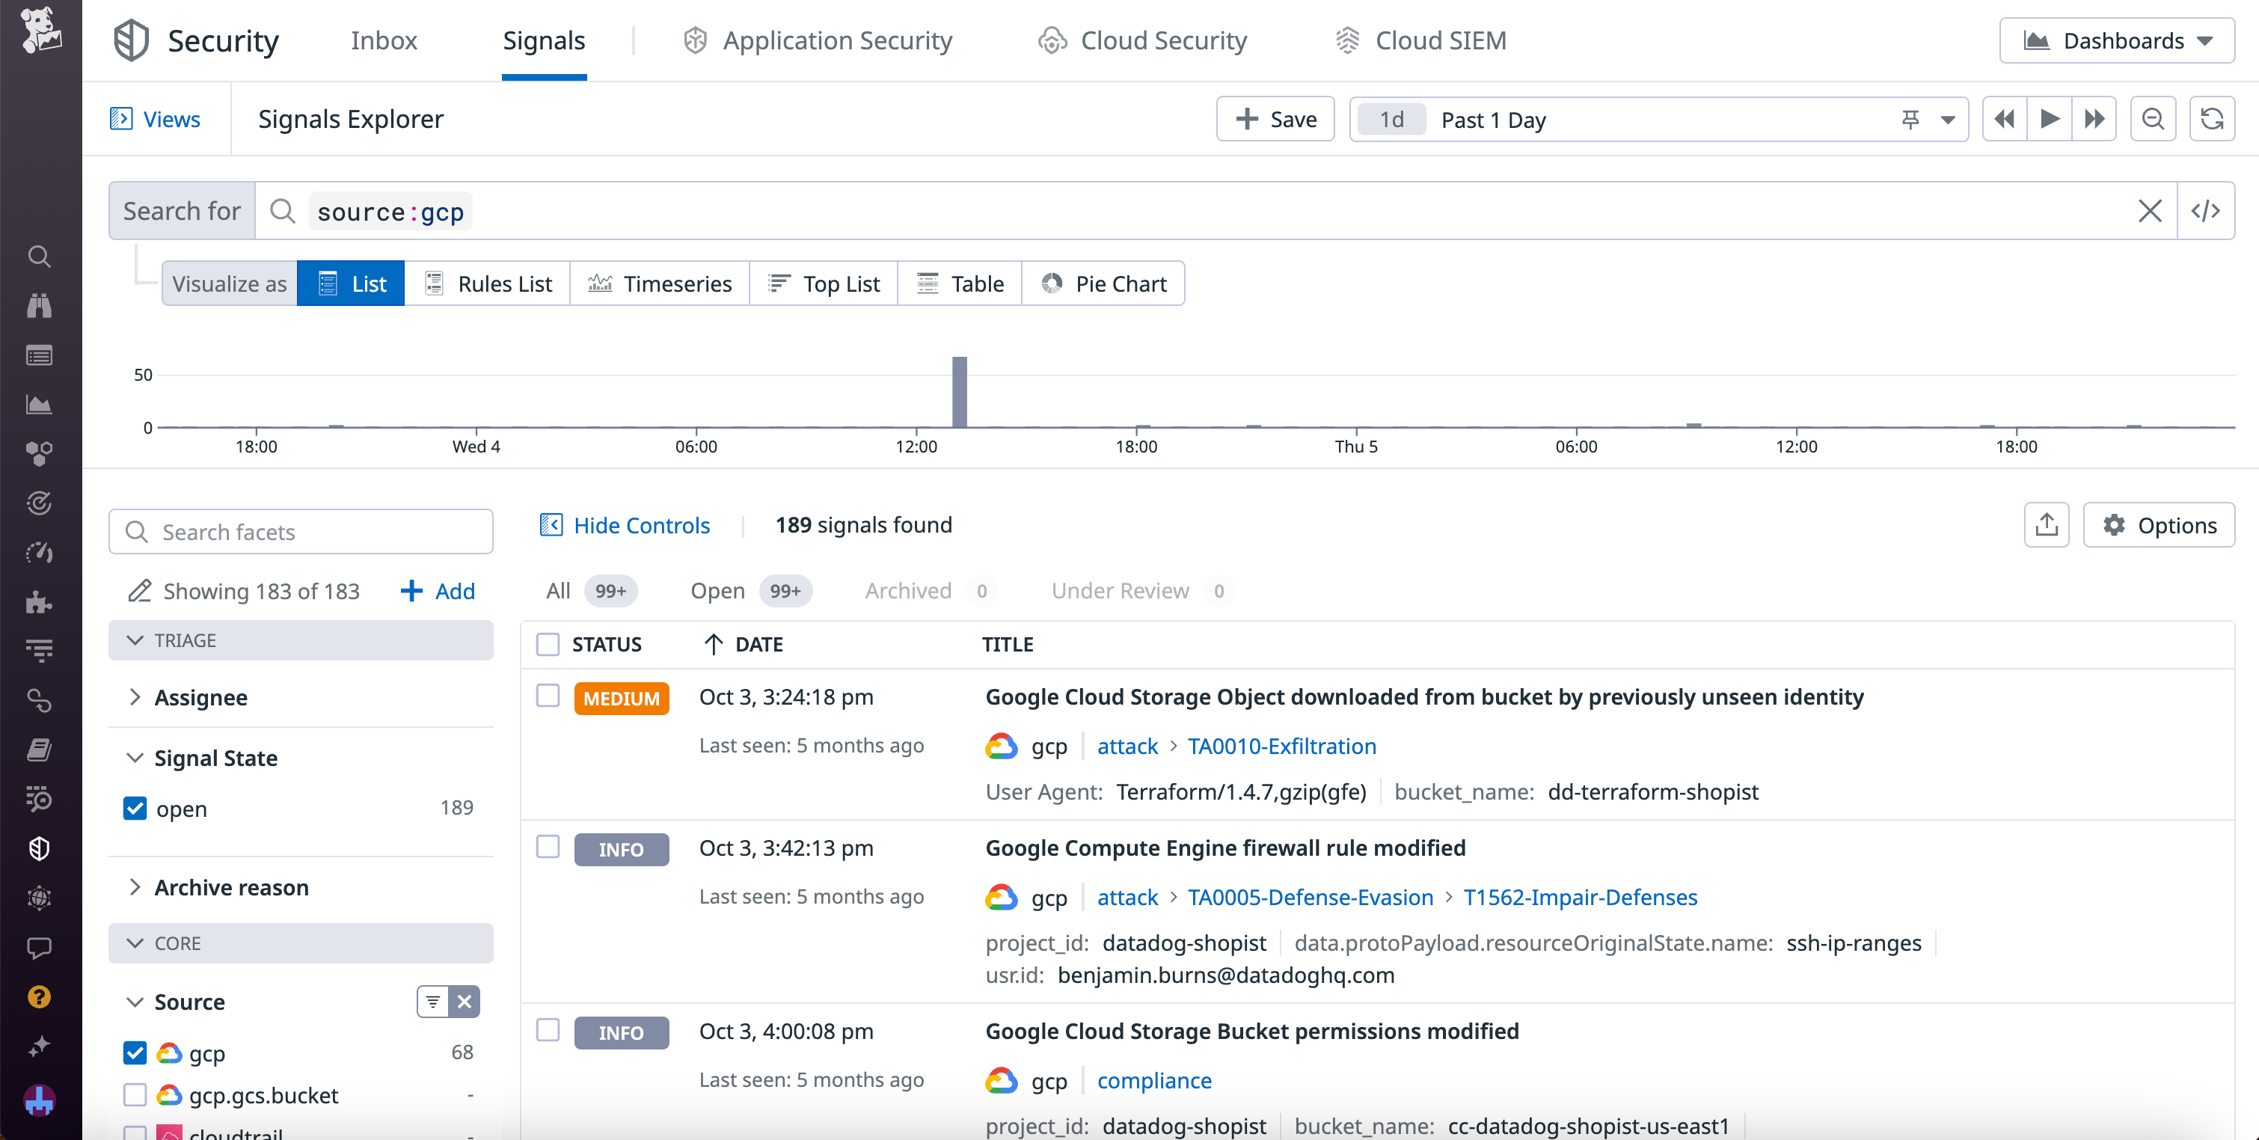Collapse the Source facet section
Screen dimensions: 2259x1140
(136, 1002)
